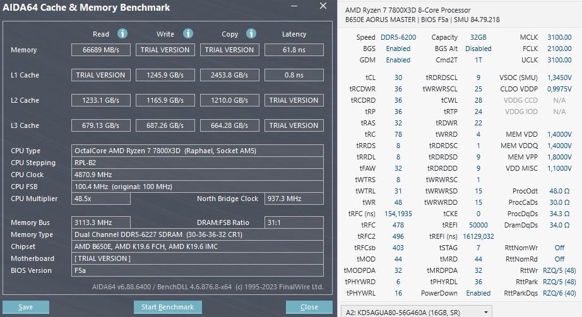Click MCLK value 3100.00
Screen dimensions: 582x317
pos(559,37)
